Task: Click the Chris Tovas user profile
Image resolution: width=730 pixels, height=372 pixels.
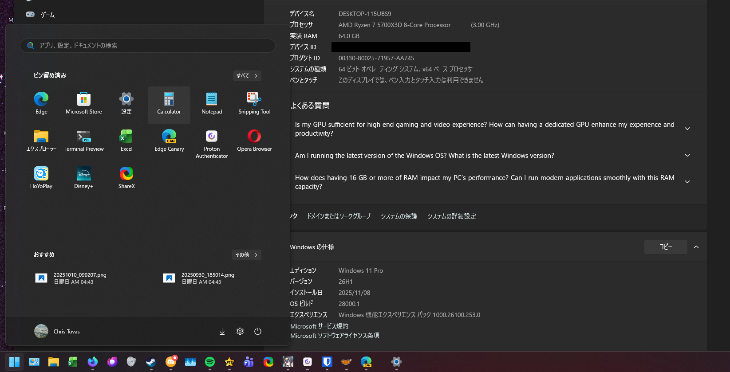Action: (x=57, y=331)
